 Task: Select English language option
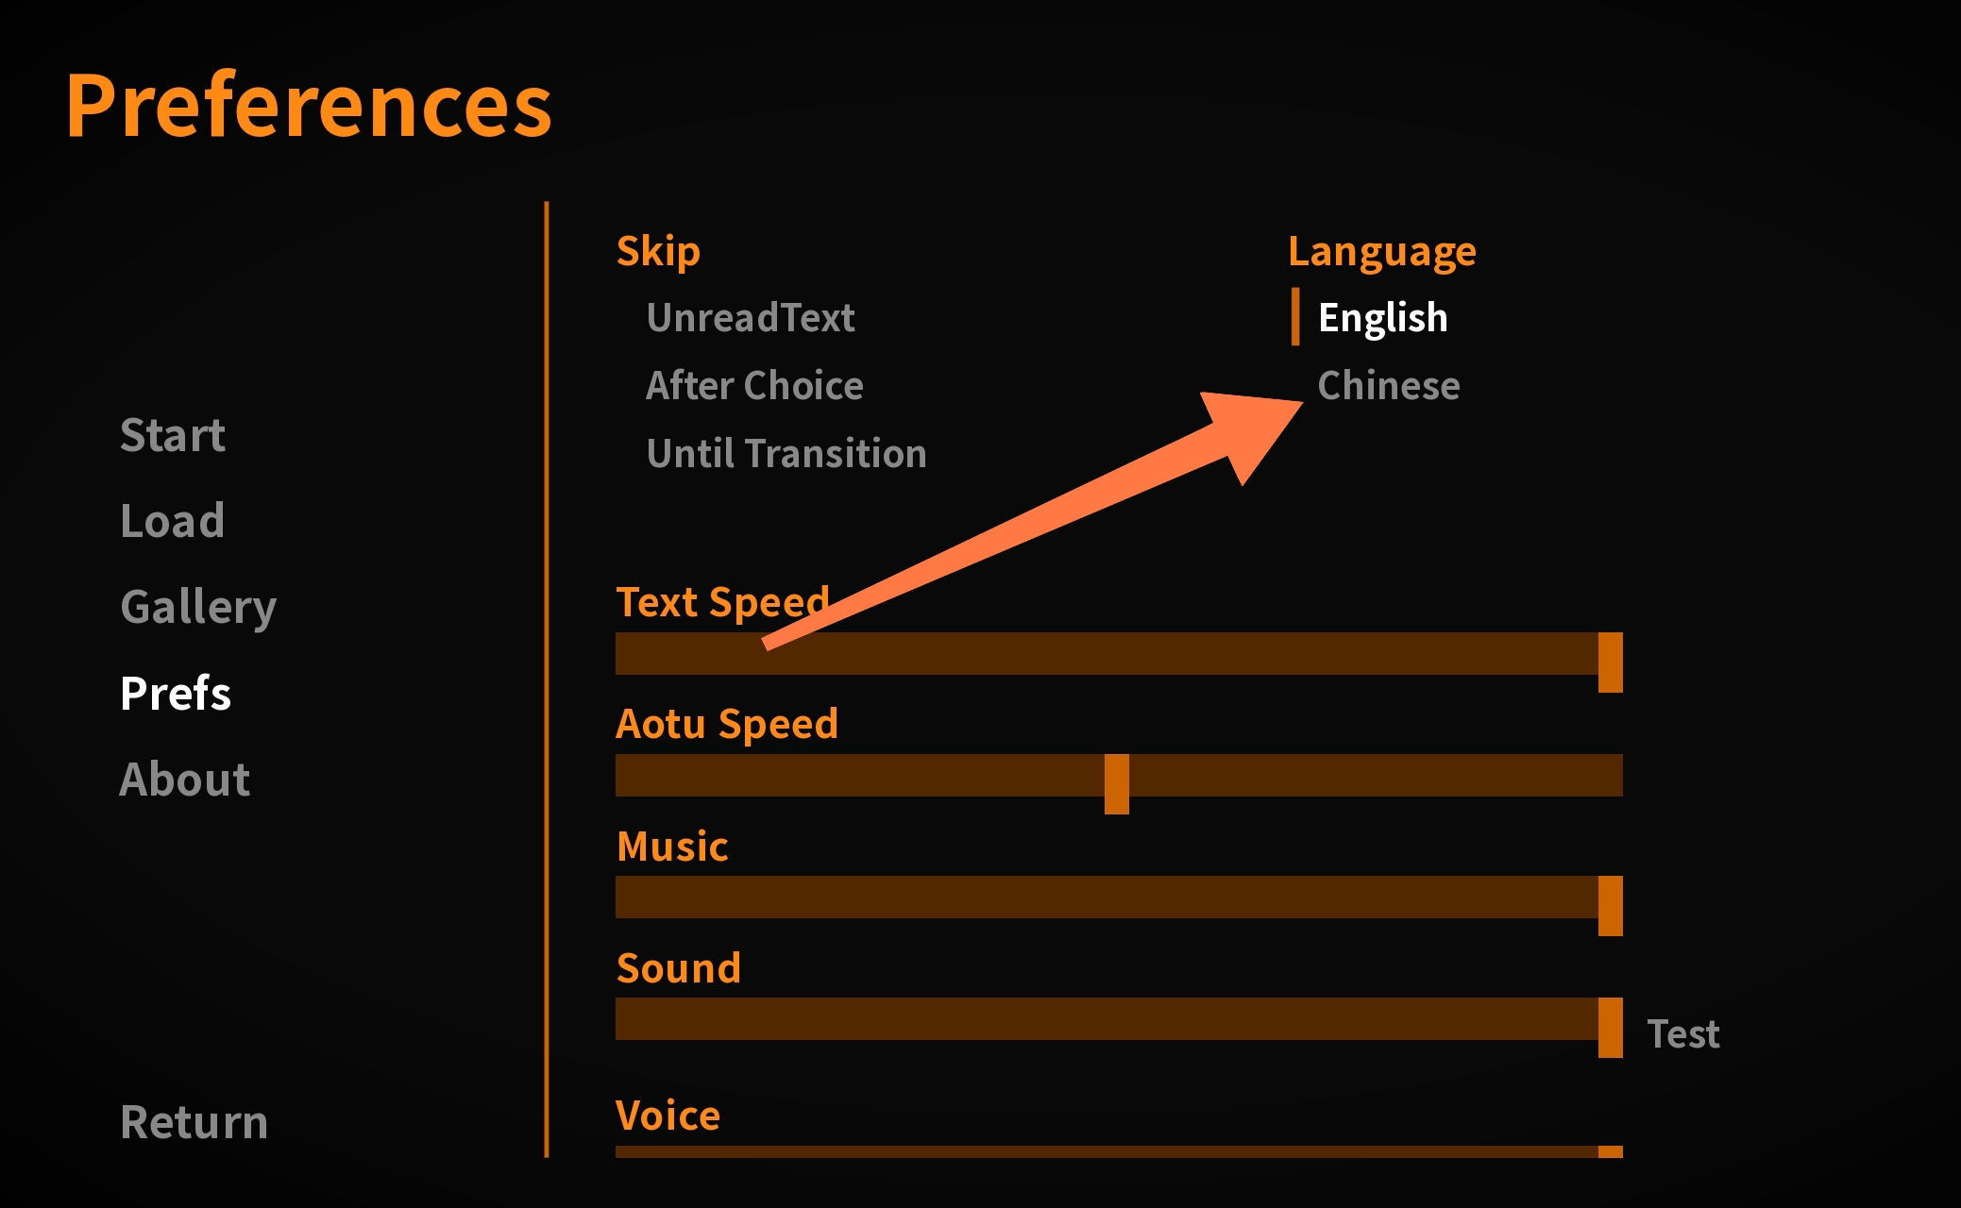[x=1382, y=318]
